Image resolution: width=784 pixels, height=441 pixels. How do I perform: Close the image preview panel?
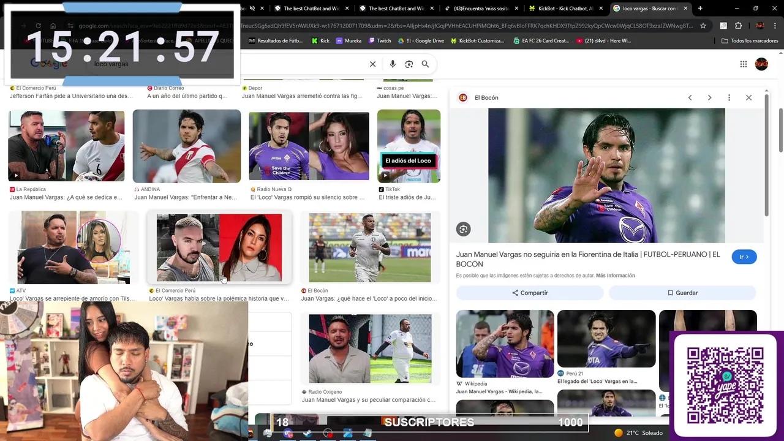pos(748,97)
